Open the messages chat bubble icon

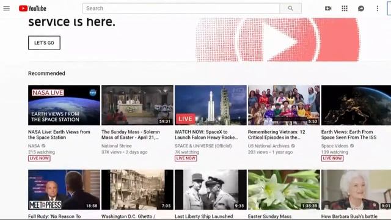pos(361,9)
